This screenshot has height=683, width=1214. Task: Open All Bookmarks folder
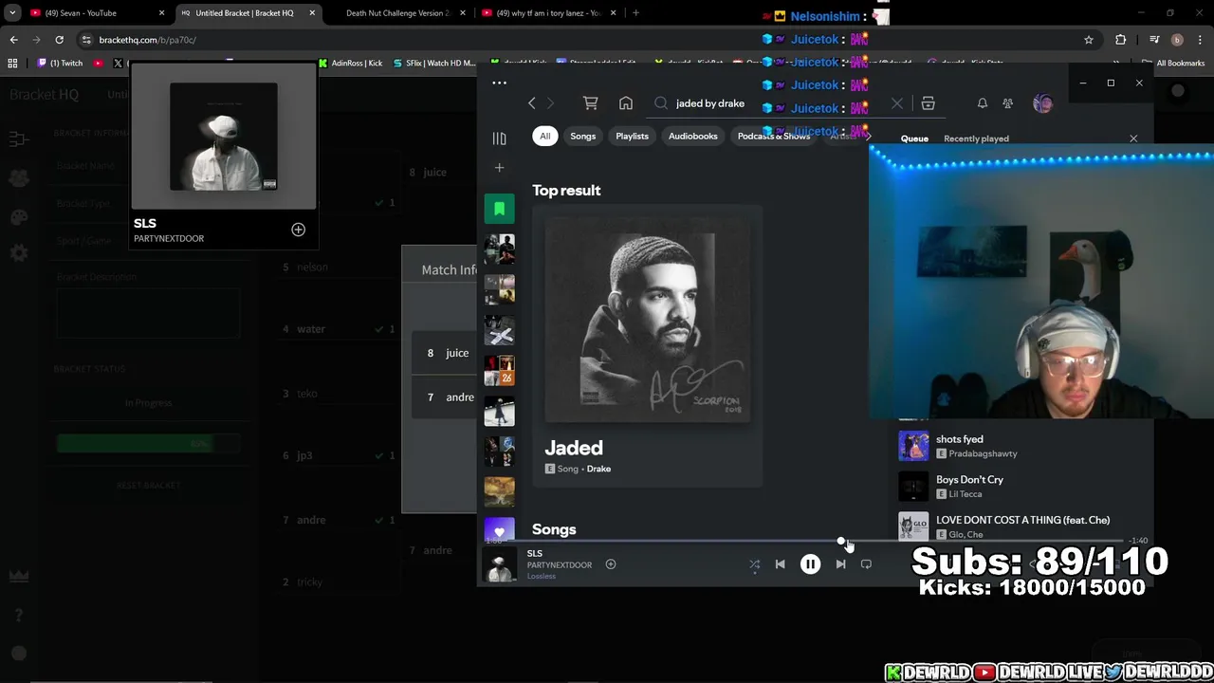click(1175, 64)
